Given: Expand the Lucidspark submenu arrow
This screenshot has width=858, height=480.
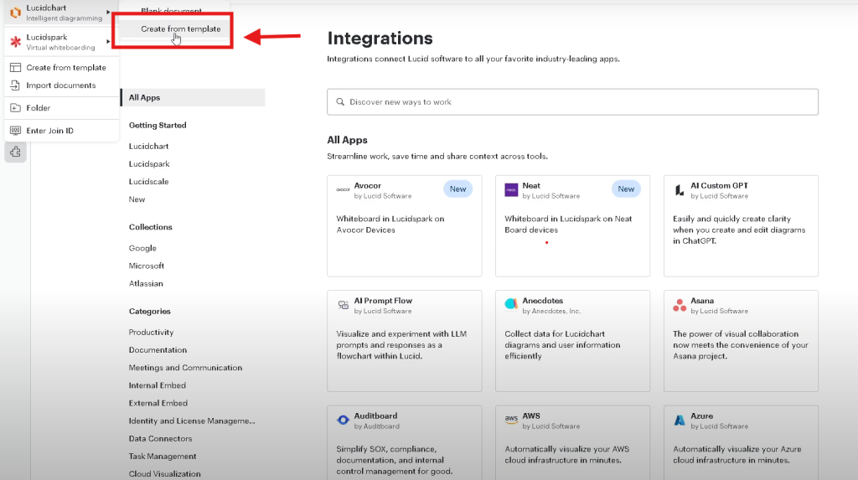Looking at the screenshot, I should pos(108,42).
